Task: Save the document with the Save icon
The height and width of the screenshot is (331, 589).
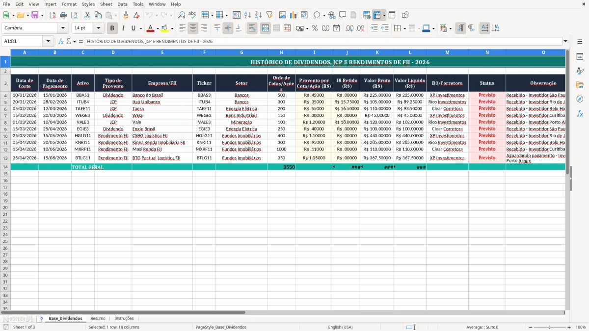Action: click(35, 15)
